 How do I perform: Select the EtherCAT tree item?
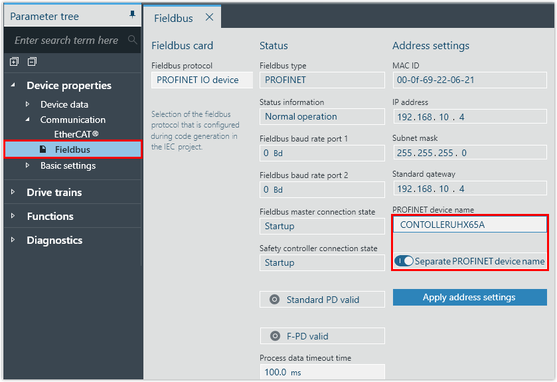click(76, 134)
